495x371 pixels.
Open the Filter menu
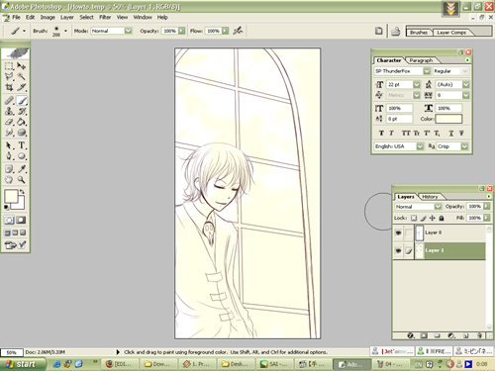click(x=105, y=17)
